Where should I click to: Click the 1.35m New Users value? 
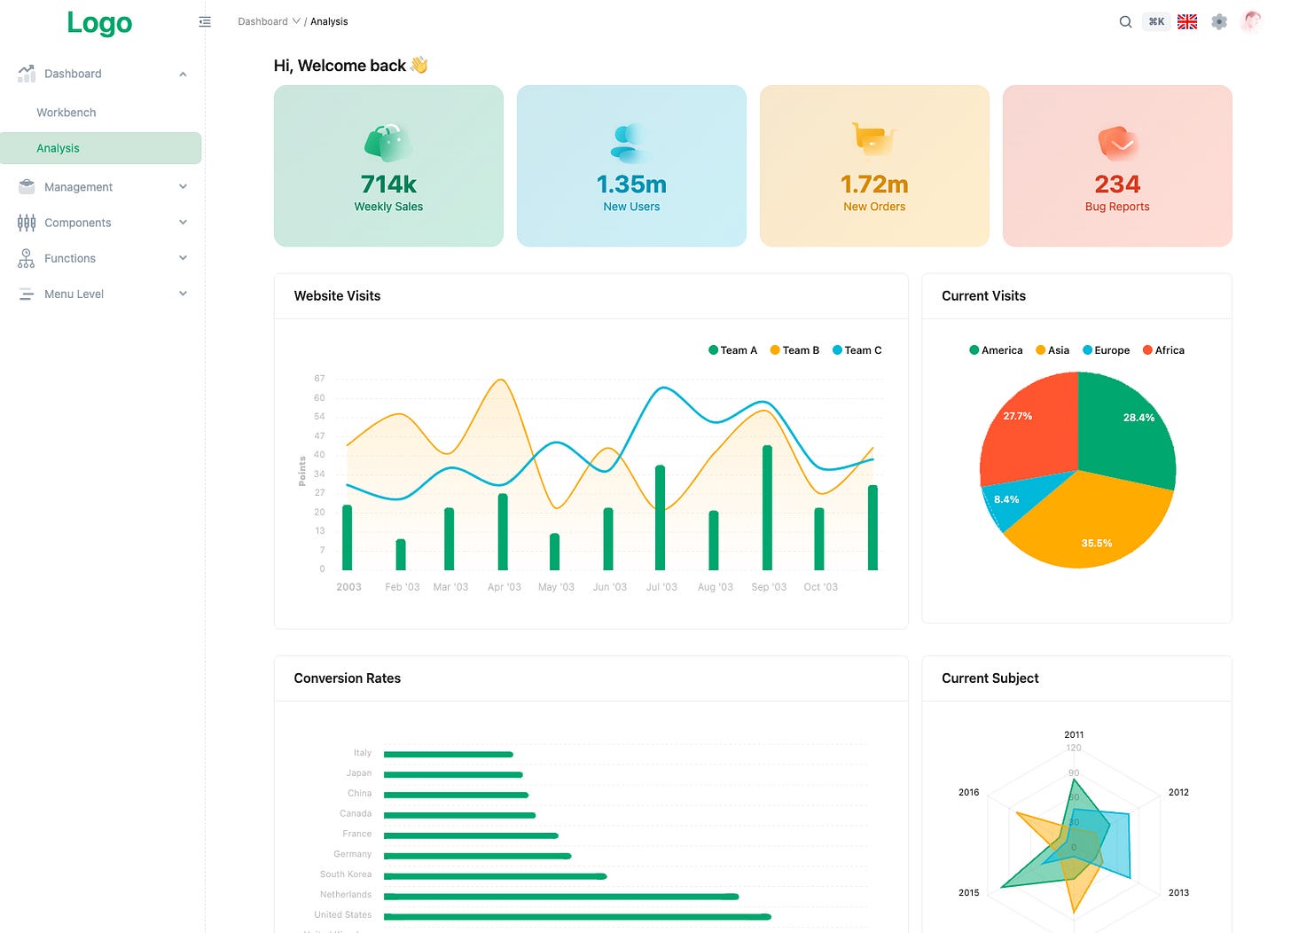pos(631,184)
